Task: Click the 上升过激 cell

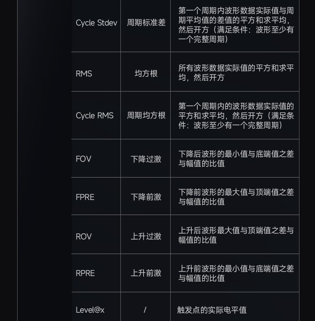Action: point(146,237)
